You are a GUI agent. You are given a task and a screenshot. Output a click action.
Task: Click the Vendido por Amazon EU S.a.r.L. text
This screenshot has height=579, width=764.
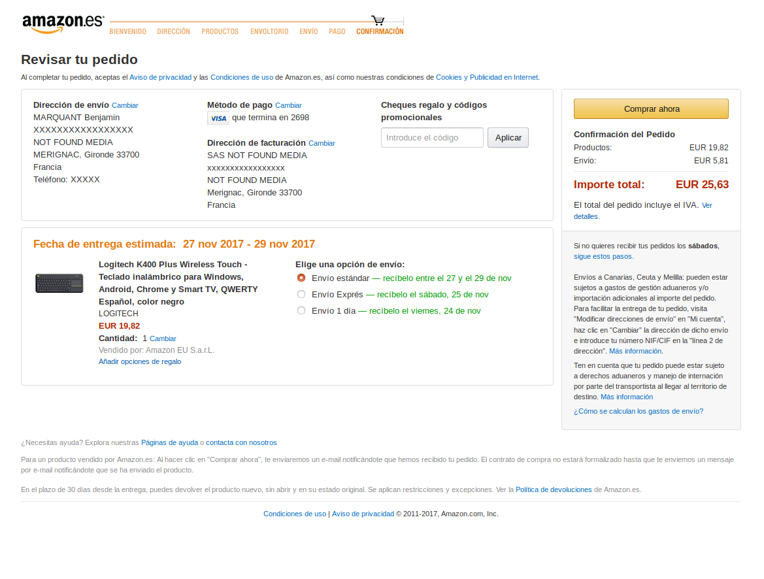tap(156, 350)
